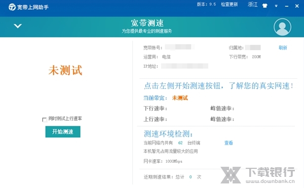
Task: Click 网卡速率 1000Mbps text
Action: [163, 161]
